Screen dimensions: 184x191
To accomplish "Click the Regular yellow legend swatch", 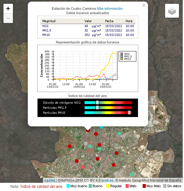I will 108,186.
